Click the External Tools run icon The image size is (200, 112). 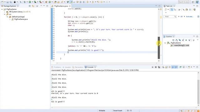(40, 2)
